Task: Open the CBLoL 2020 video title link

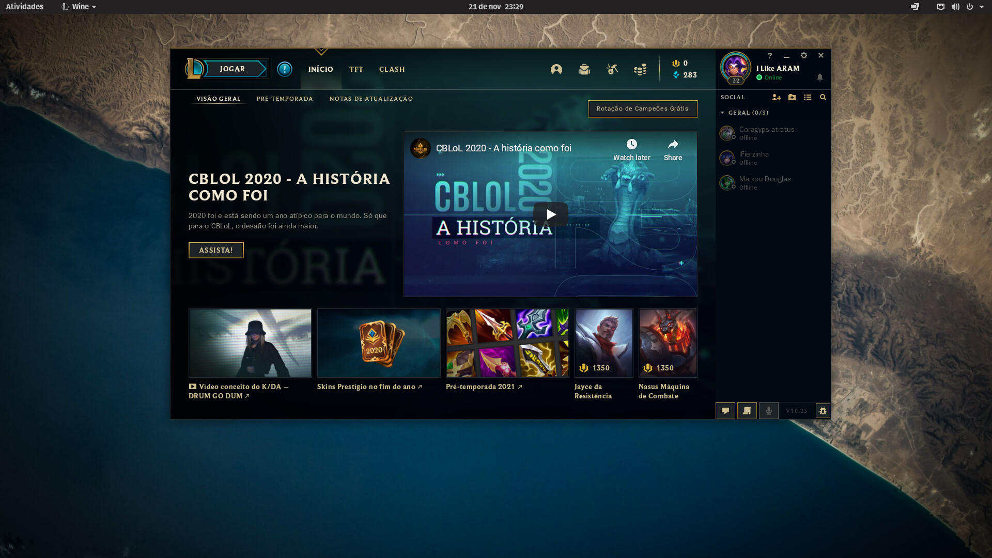Action: click(503, 148)
